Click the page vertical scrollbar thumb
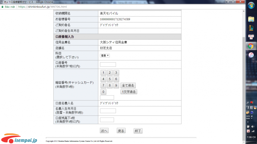This screenshot has height=144, width=257. (244, 89)
